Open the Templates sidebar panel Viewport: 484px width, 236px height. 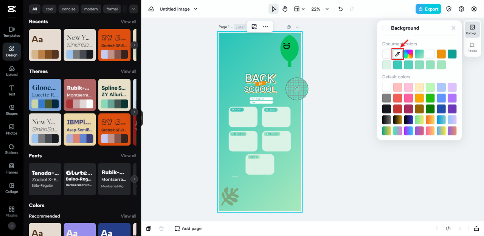pyautogui.click(x=12, y=32)
